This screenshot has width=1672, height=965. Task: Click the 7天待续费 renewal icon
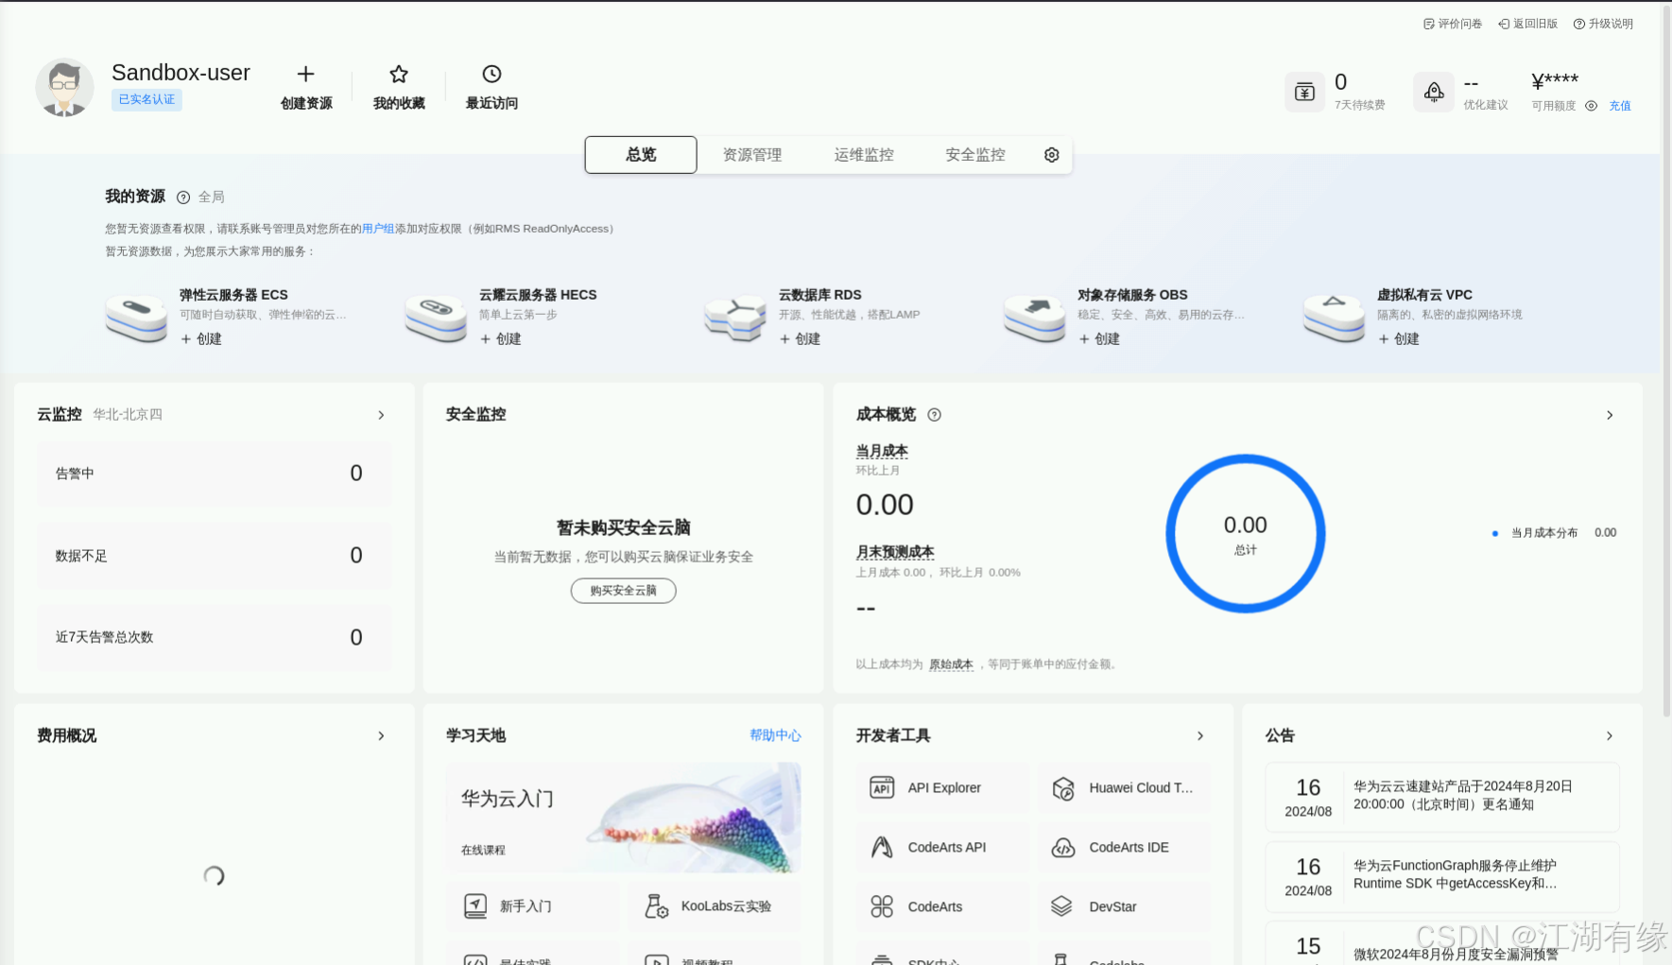pyautogui.click(x=1304, y=92)
